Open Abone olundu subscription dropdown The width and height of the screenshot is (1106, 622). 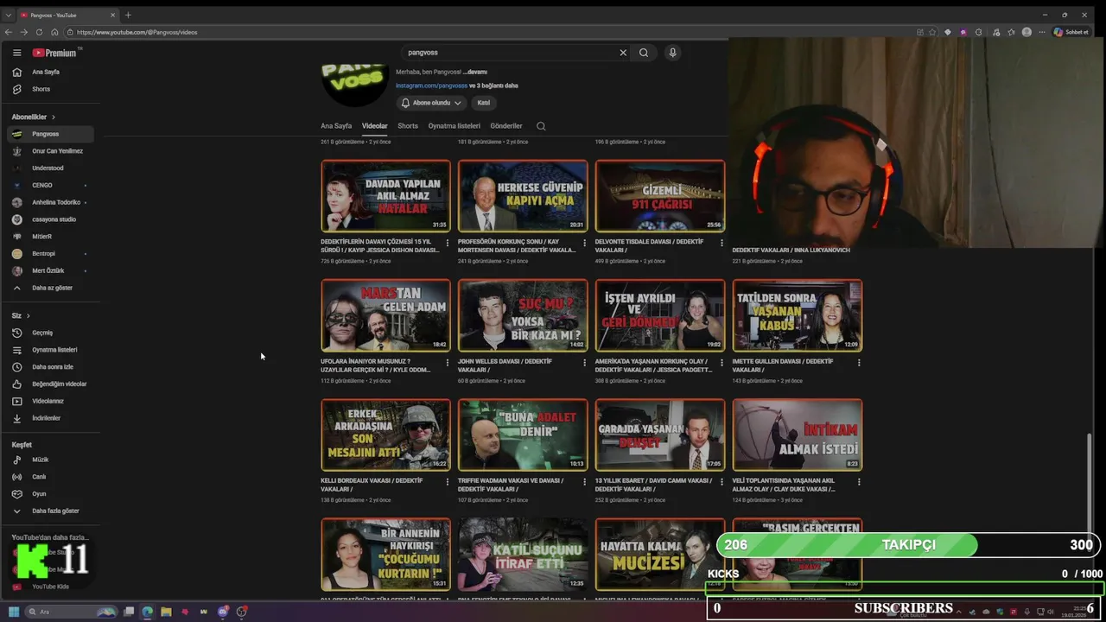coord(431,103)
